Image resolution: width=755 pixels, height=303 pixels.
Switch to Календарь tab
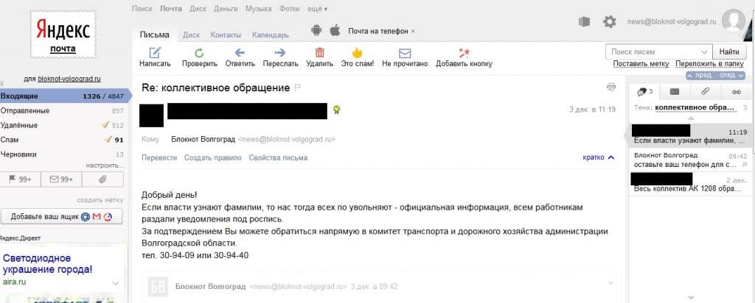(271, 35)
